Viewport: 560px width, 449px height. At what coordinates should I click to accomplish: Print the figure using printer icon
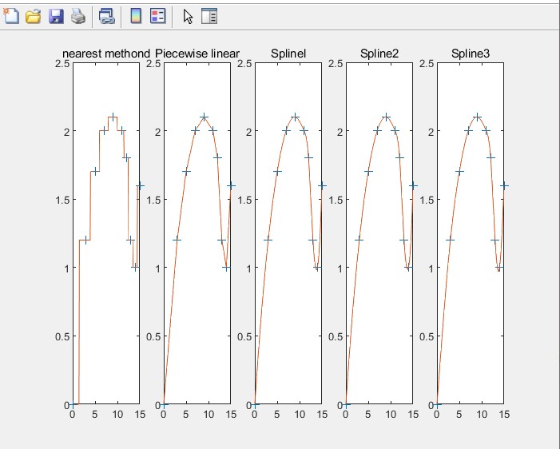78,17
